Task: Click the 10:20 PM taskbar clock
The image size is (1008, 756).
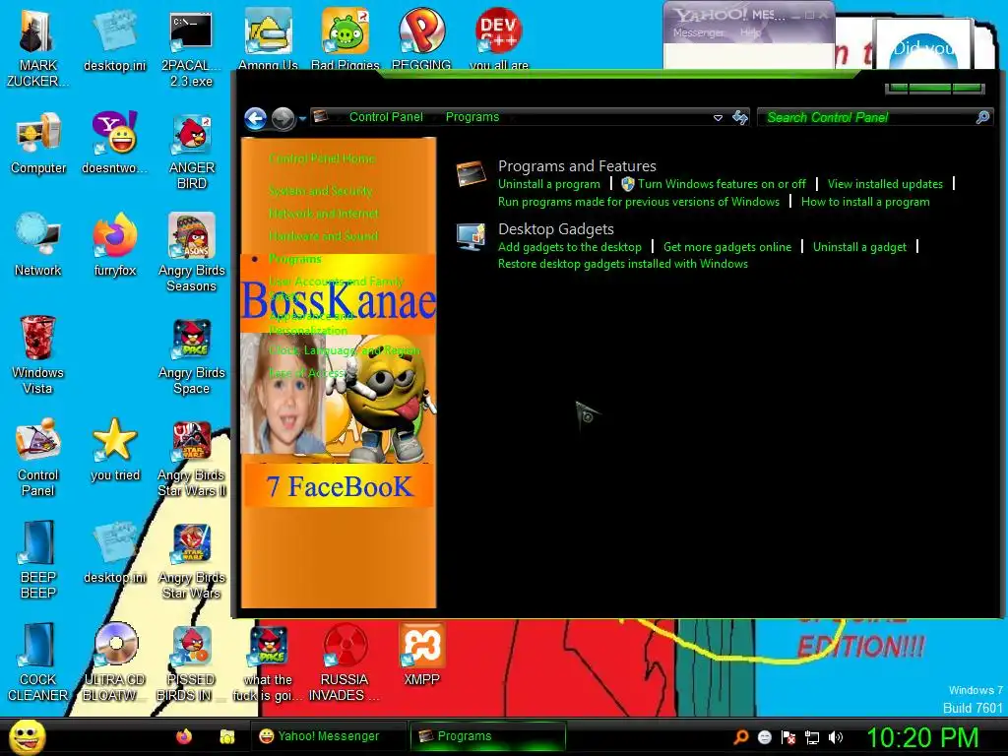Action: [x=922, y=736]
